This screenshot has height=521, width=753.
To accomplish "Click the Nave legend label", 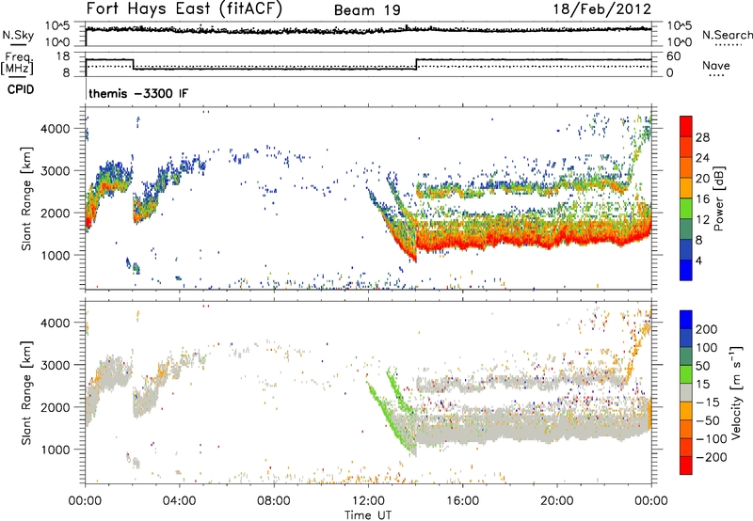I will coord(716,65).
